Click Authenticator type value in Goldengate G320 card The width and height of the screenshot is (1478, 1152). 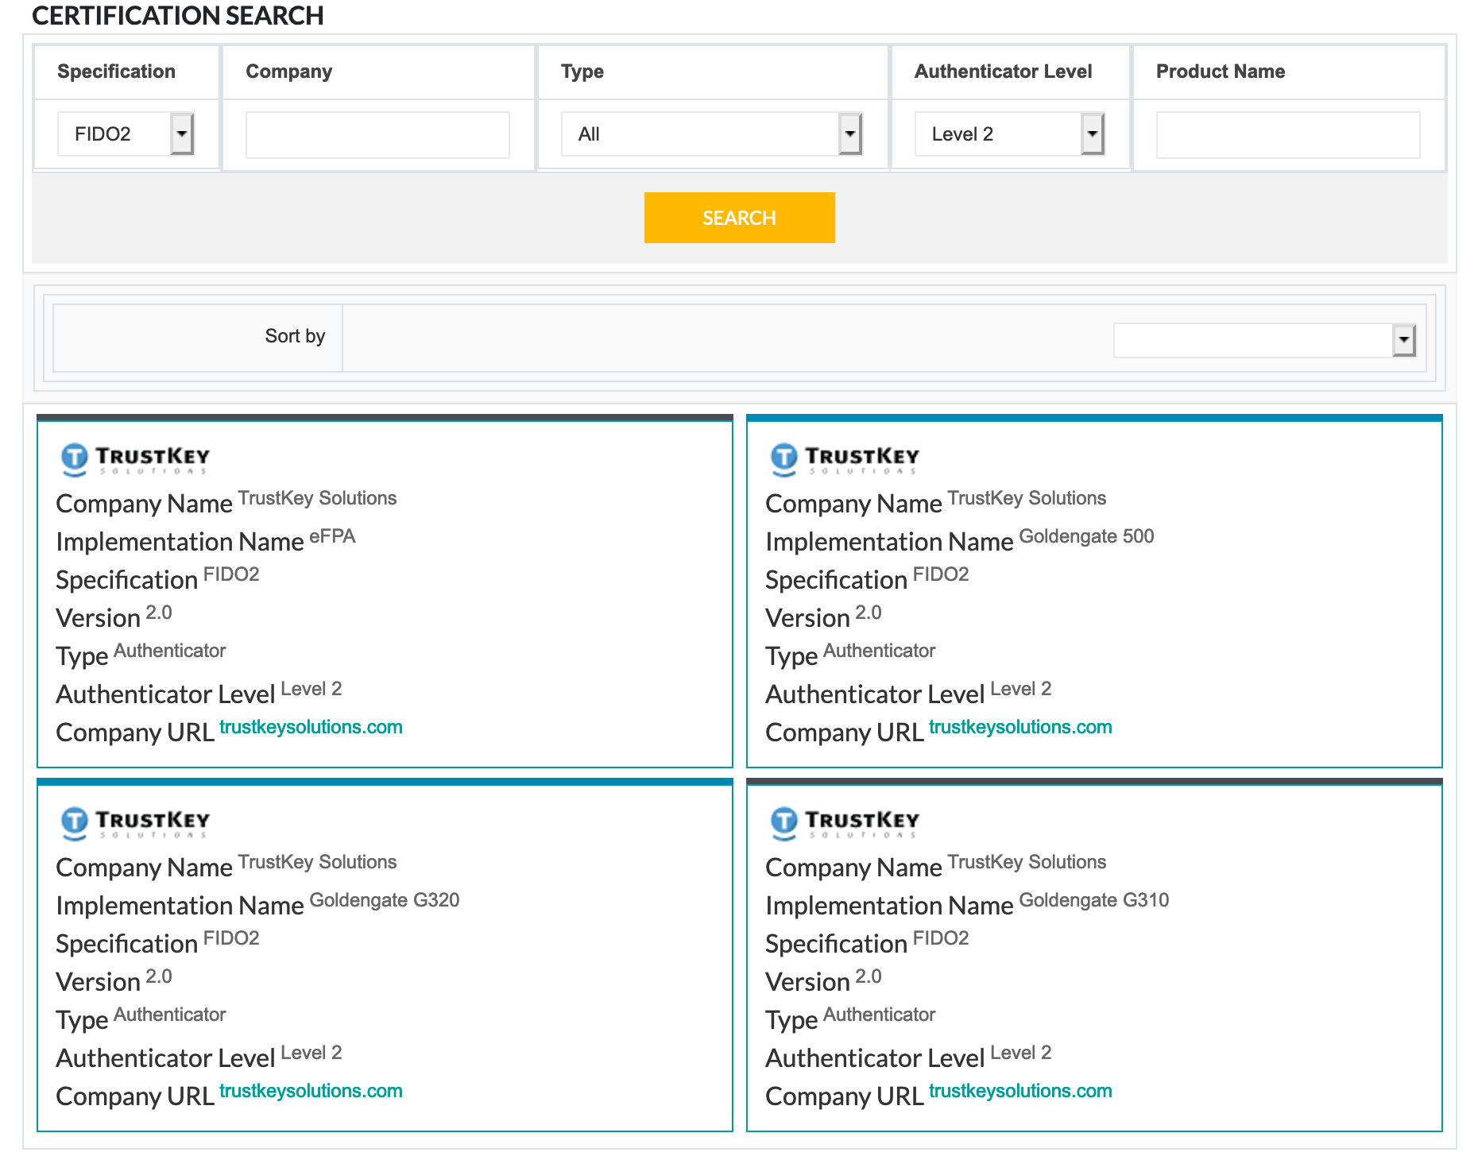[170, 1015]
